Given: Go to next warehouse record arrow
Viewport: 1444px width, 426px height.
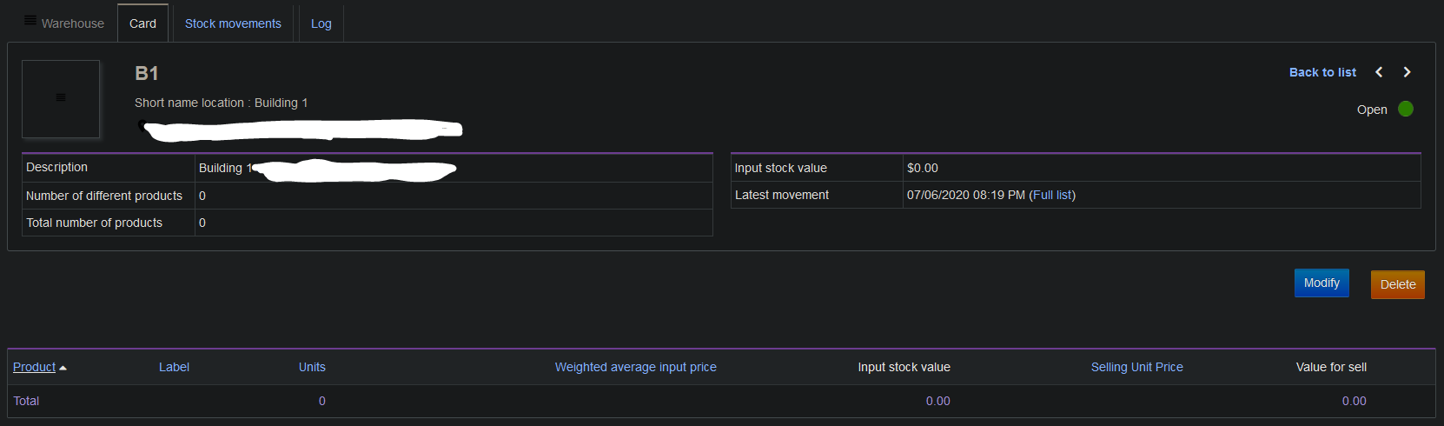Looking at the screenshot, I should point(1408,72).
